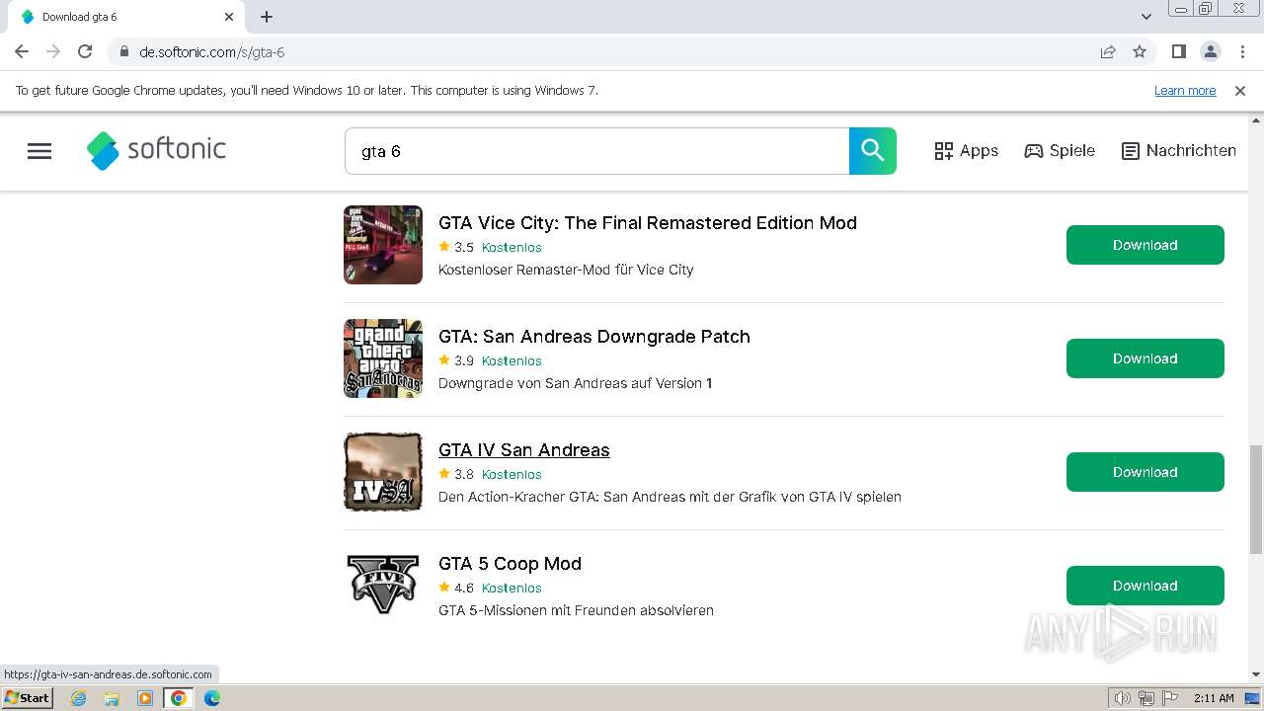
Task: Click the GTA Five logo thumbnail
Action: [383, 586]
